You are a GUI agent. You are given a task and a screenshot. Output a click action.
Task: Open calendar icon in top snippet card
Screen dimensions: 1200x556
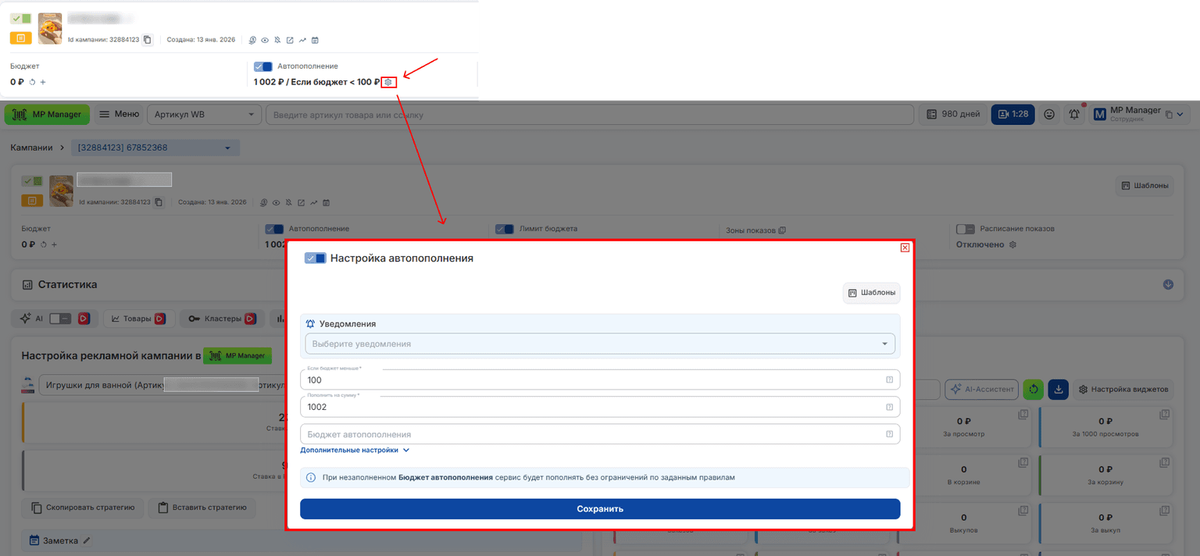click(315, 40)
